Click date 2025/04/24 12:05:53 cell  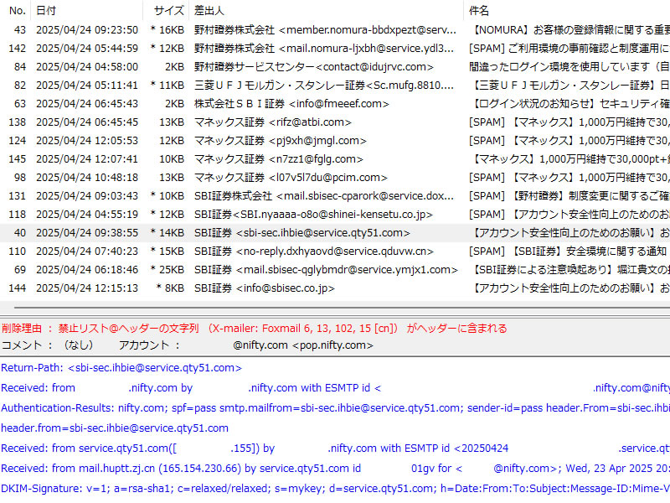[87, 140]
